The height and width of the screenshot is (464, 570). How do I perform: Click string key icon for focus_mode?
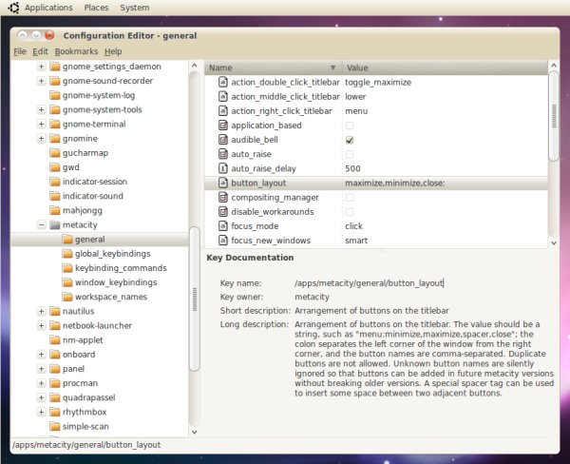223,226
